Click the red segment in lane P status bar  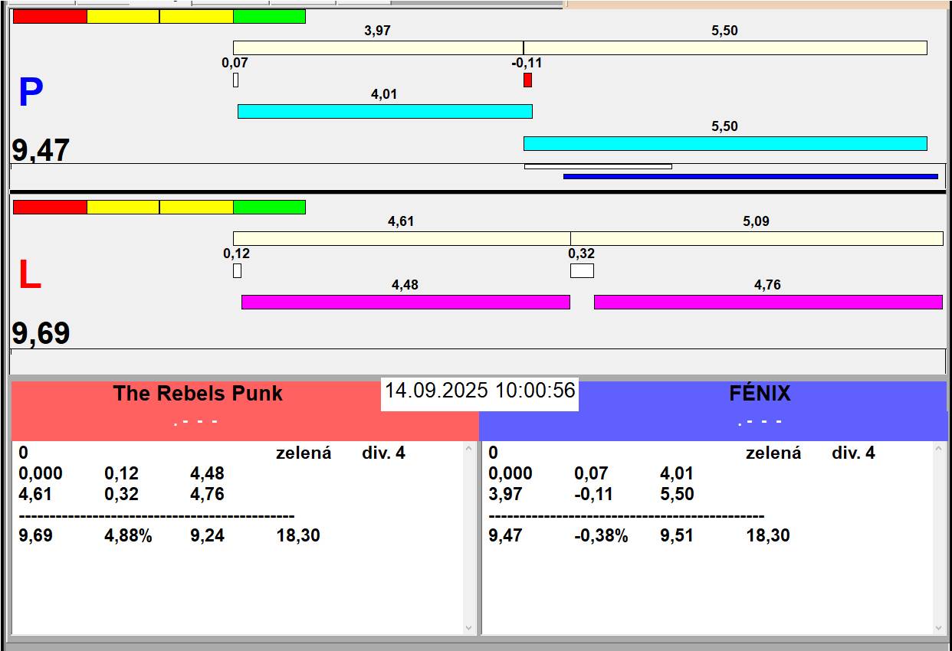click(50, 16)
